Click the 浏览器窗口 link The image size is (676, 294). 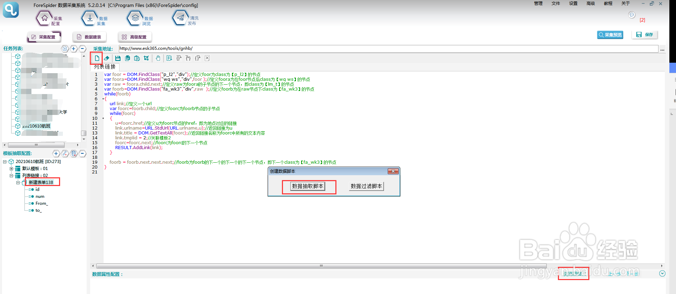click(x=574, y=274)
